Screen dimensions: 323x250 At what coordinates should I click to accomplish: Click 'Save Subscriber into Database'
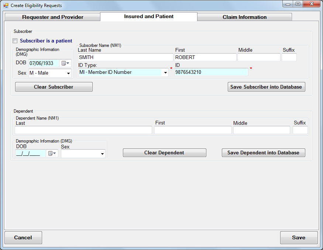tap(266, 87)
